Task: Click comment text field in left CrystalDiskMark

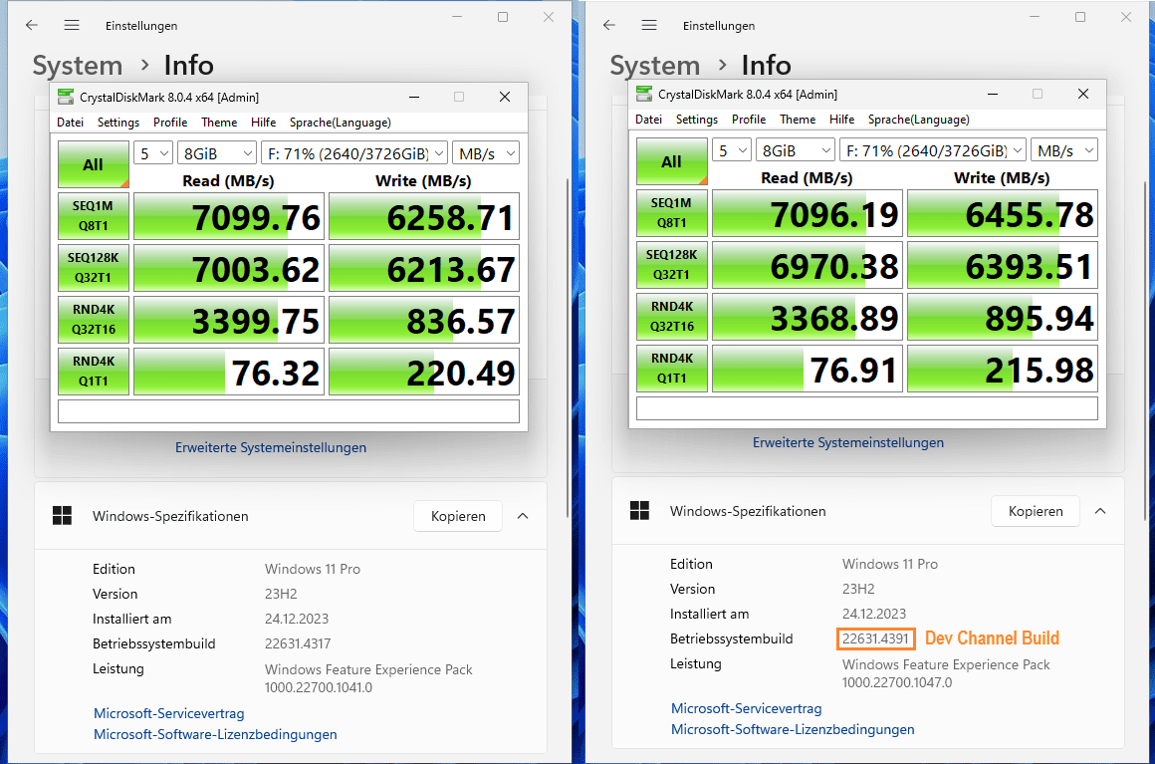Action: click(289, 411)
